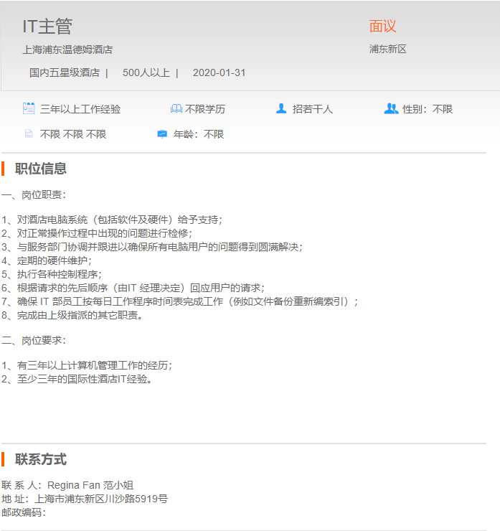The height and width of the screenshot is (531, 500).
Task: Click the 500人以上 company size text
Action: pos(146,72)
